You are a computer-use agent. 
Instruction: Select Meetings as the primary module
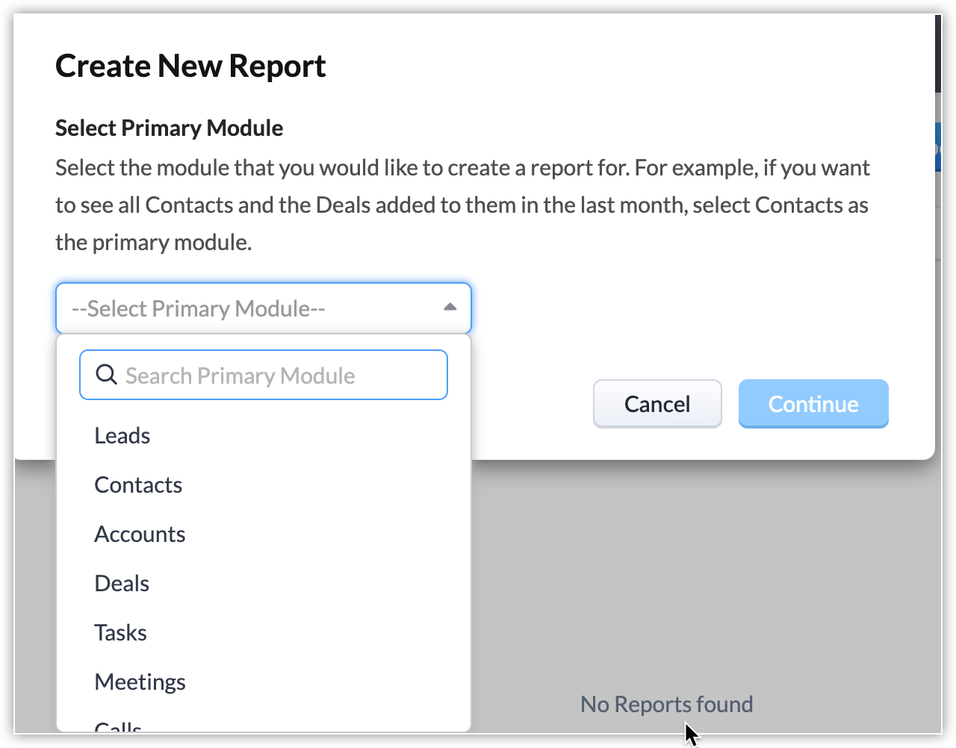(x=140, y=682)
